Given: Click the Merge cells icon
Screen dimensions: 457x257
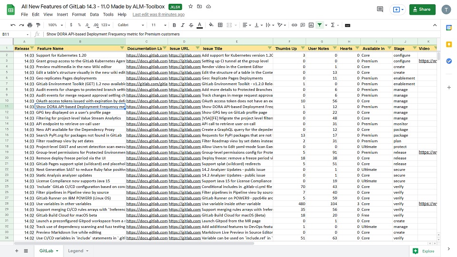Looking at the screenshot, I should point(229,25).
